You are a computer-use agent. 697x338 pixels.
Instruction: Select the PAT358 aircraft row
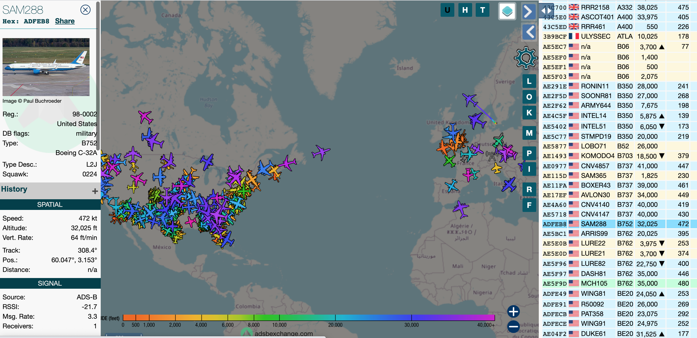tap(619, 314)
